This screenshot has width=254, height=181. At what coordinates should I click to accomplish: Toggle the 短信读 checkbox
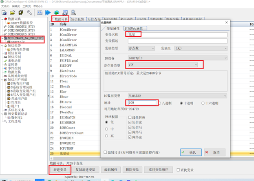click(x=130, y=122)
